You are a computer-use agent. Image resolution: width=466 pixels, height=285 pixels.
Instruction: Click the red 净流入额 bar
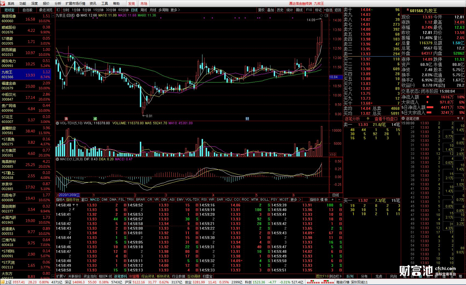(x=428, y=97)
